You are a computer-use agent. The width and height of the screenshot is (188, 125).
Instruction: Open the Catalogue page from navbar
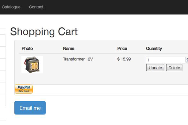(11, 7)
